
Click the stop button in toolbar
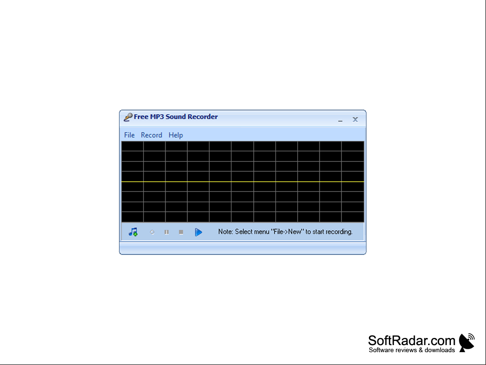point(181,232)
